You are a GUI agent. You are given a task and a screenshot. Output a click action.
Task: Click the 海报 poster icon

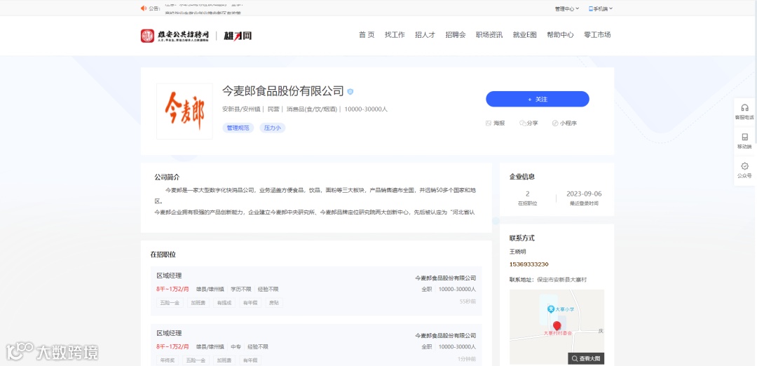pyautogui.click(x=489, y=123)
